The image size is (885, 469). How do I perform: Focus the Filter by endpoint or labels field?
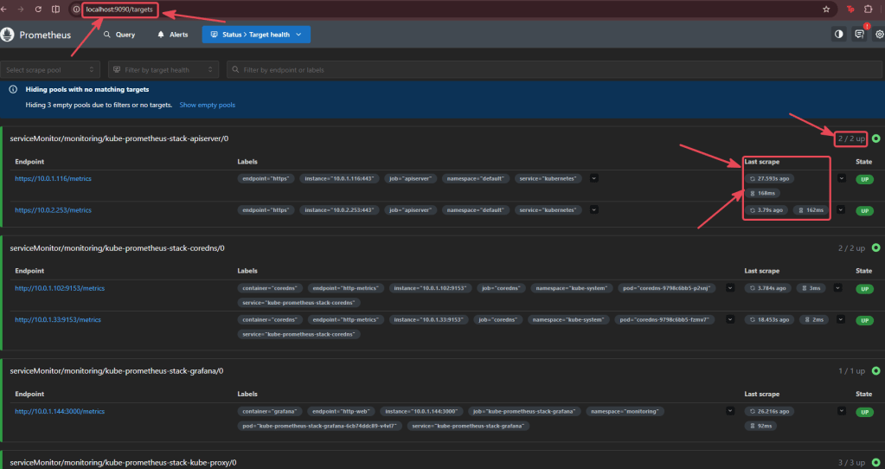click(x=555, y=70)
